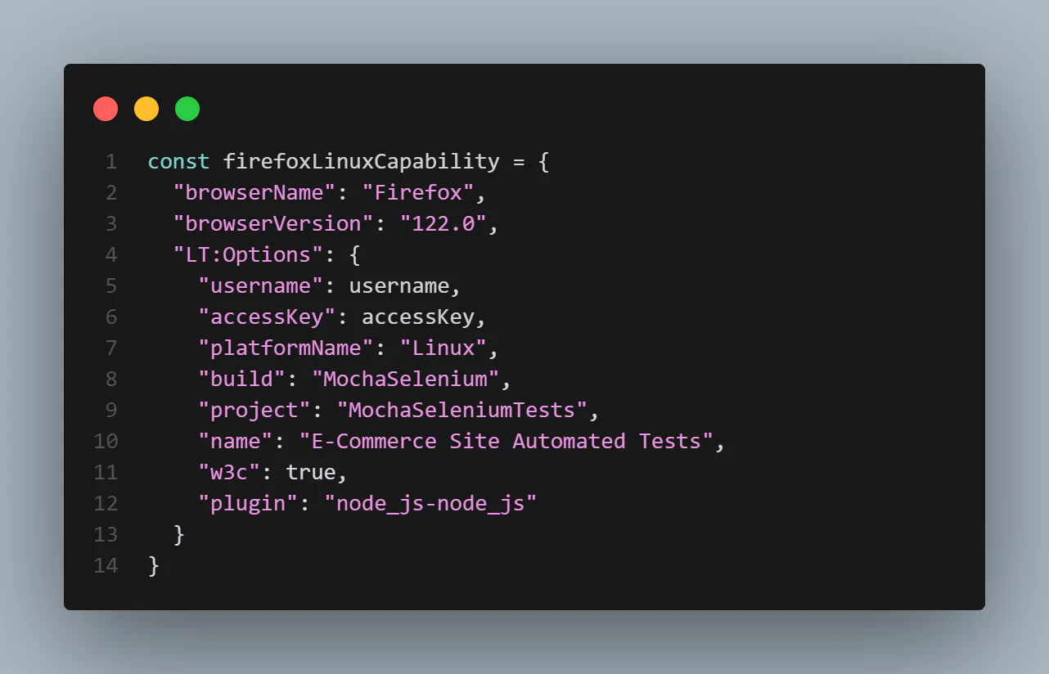Click the "platformName" key
The width and height of the screenshot is (1049, 674).
pyautogui.click(x=286, y=348)
